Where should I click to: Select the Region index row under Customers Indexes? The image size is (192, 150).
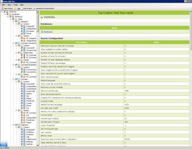pyautogui.click(x=29, y=123)
